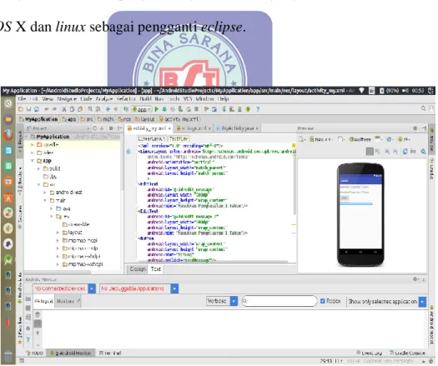Open the Refactor menu
Image resolution: width=438 pixels, height=366 pixels.
tap(126, 99)
